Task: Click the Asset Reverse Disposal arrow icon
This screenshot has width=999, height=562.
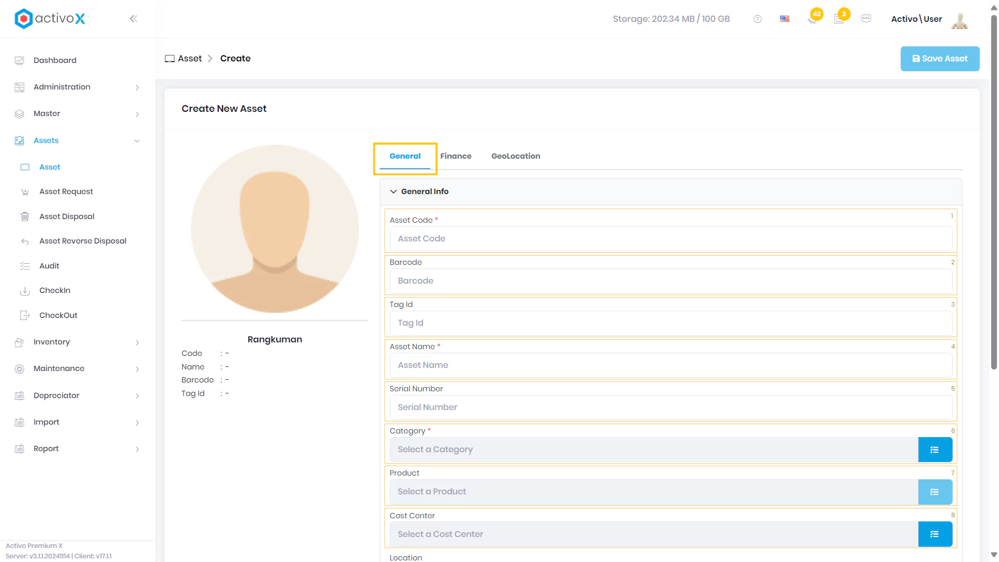Action: (24, 241)
